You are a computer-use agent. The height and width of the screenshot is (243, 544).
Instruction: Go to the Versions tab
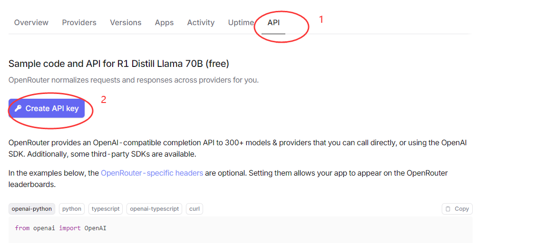pos(126,23)
